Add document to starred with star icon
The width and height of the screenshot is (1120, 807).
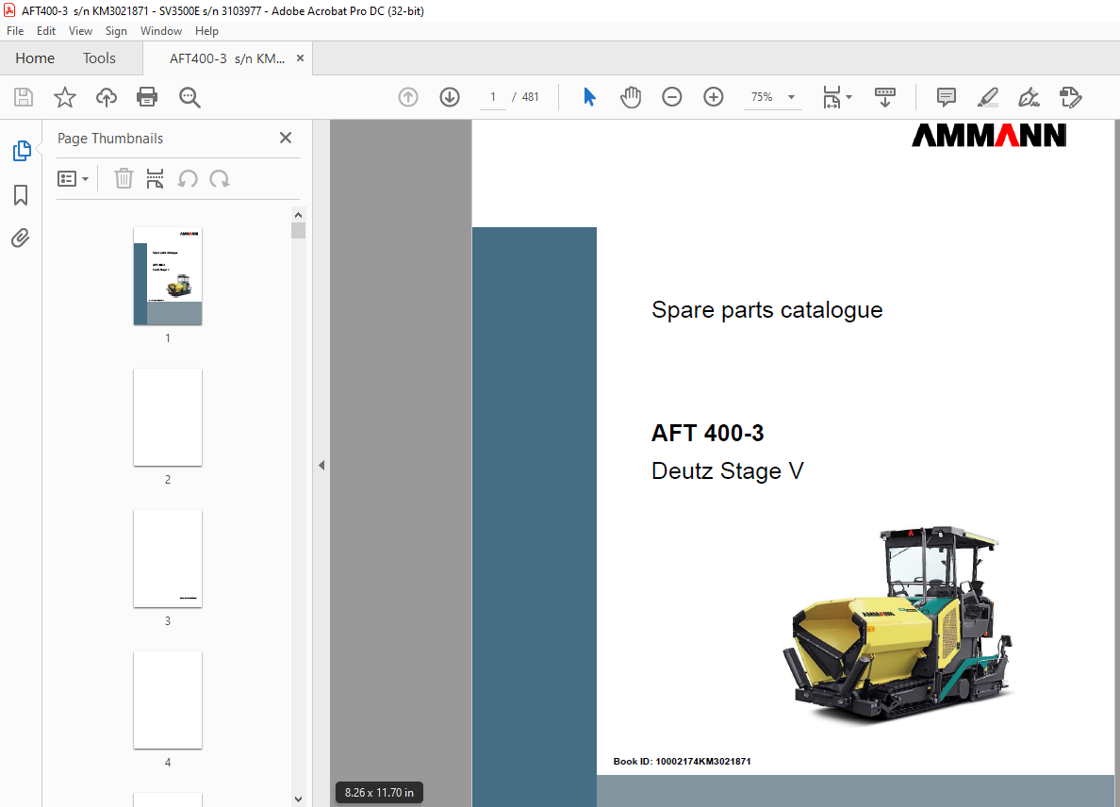pos(65,97)
